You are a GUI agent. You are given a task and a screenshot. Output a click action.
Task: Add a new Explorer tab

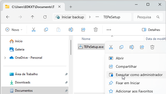coord(71,7)
